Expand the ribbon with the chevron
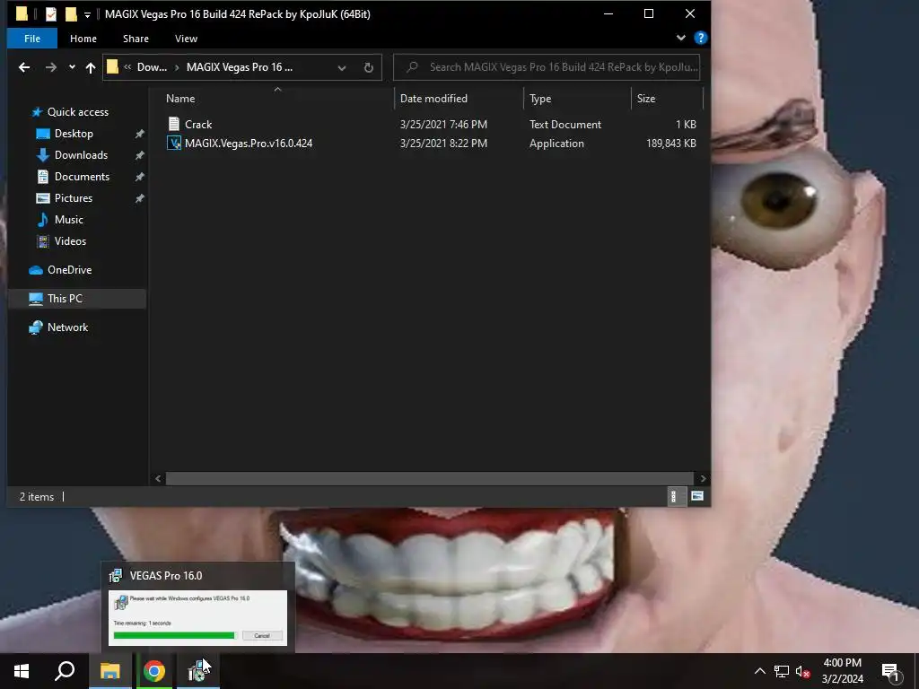 [680, 38]
